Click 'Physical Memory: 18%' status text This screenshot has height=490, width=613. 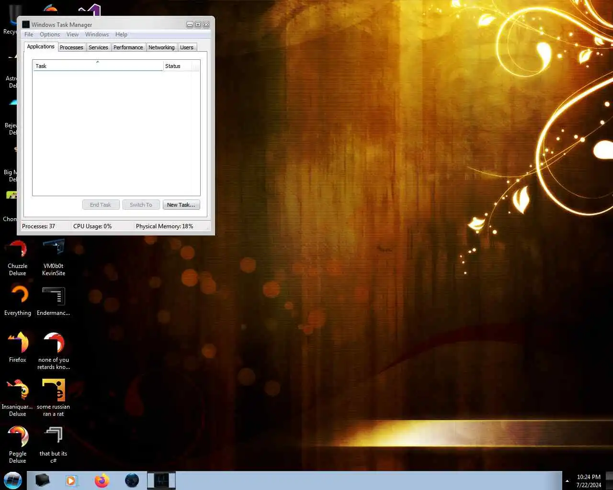click(164, 226)
